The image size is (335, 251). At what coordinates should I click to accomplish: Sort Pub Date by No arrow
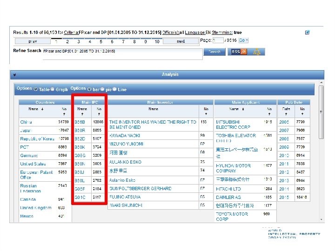tap(302, 114)
